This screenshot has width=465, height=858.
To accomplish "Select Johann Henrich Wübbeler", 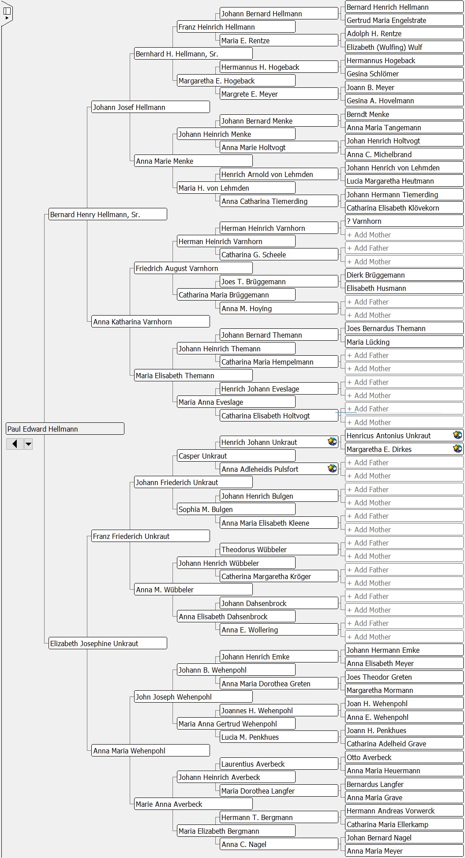I will tap(236, 563).
